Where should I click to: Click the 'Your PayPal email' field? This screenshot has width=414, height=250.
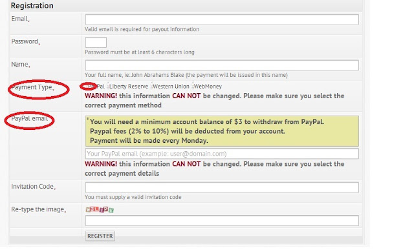tap(222, 154)
